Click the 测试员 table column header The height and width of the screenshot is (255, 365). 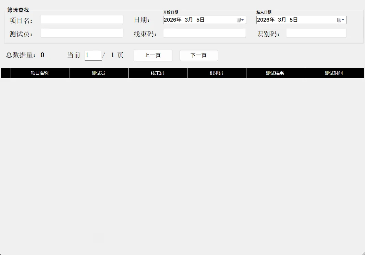[x=99, y=73]
